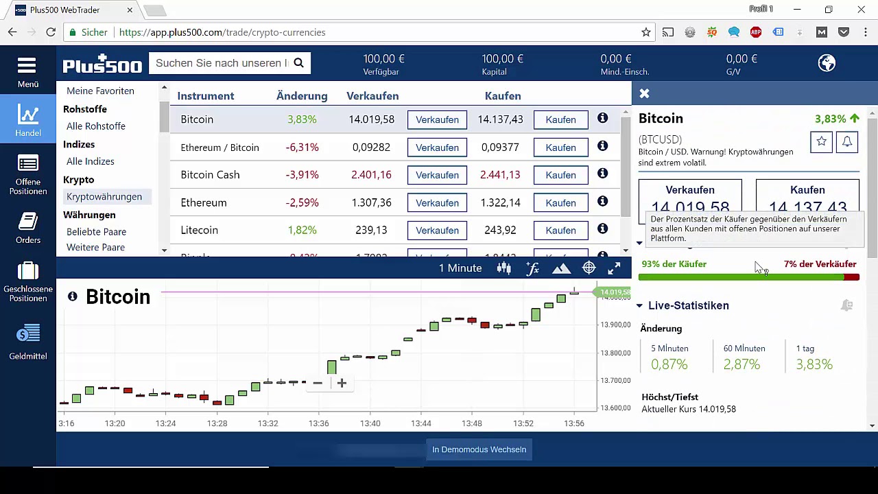The image size is (878, 494).
Task: Show info for Bitcoin Cash row
Action: coord(602,174)
